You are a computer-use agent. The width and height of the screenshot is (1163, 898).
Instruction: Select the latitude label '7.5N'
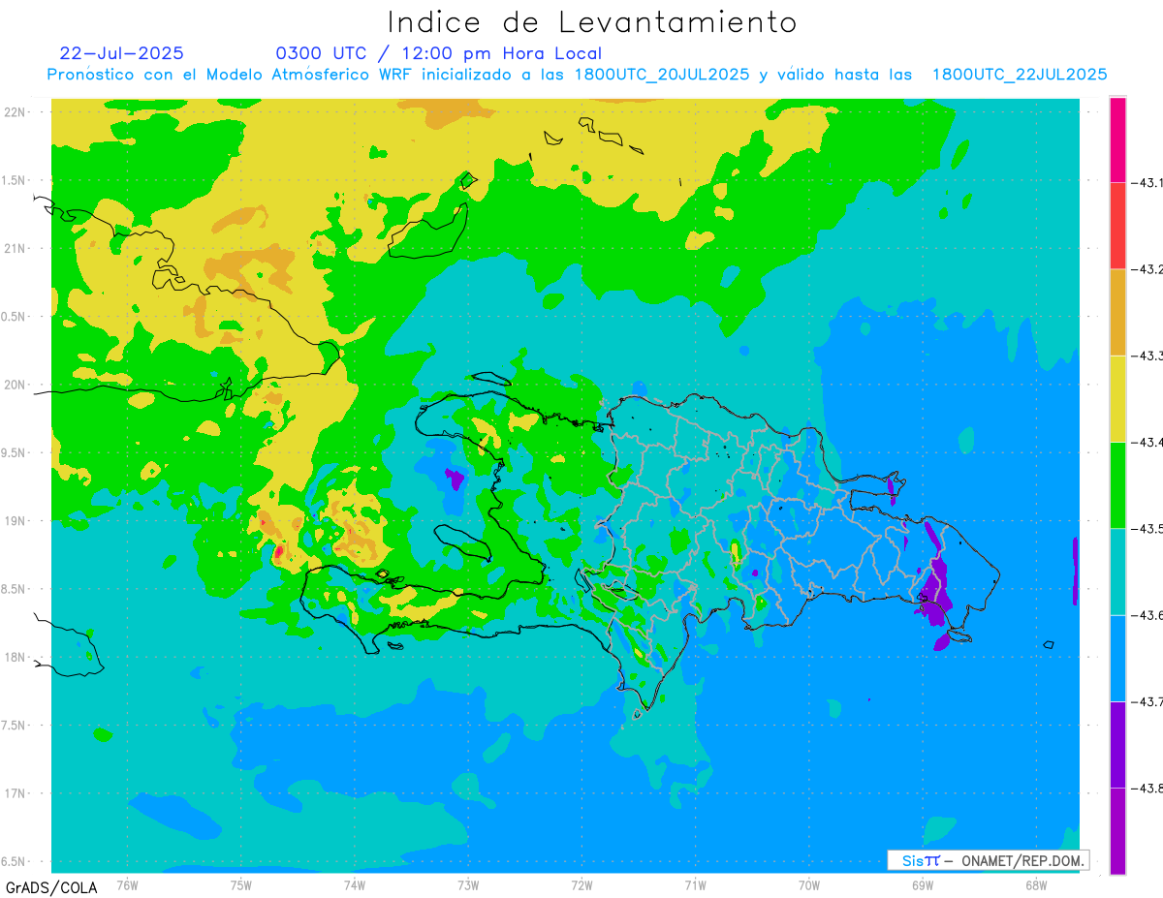click(15, 726)
